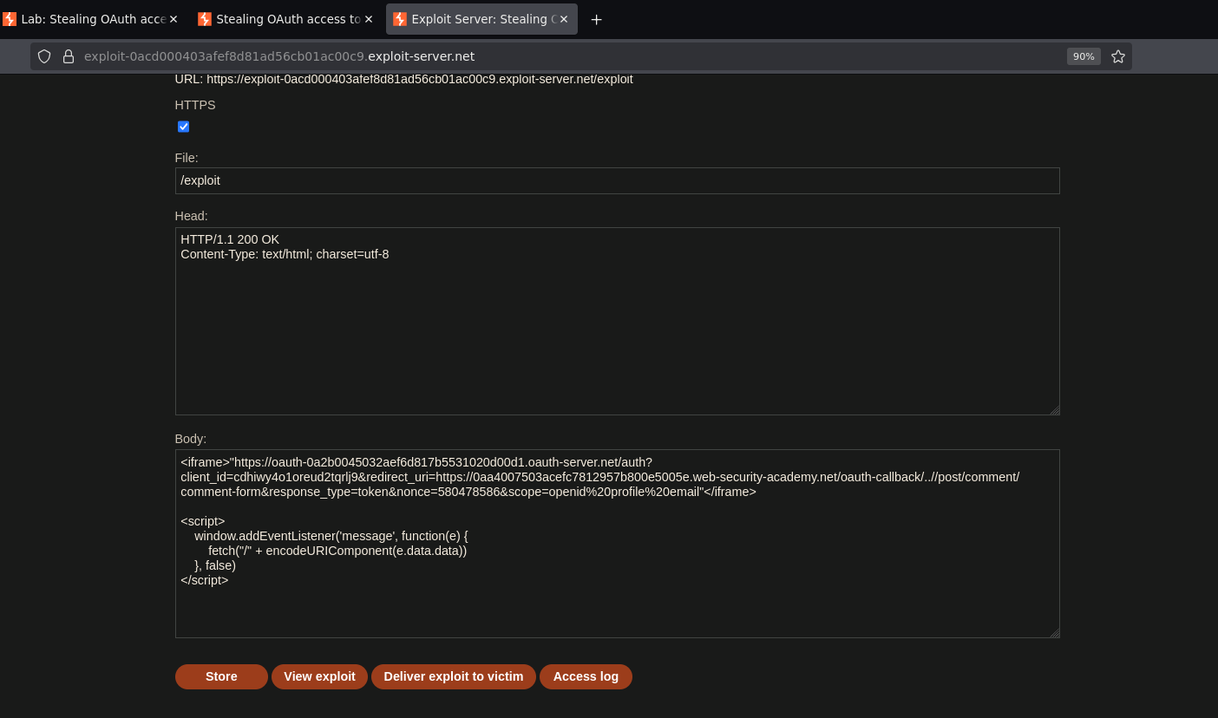The image size is (1218, 718).
Task: Click the fetch encodeURIComponent line
Action: (x=337, y=551)
